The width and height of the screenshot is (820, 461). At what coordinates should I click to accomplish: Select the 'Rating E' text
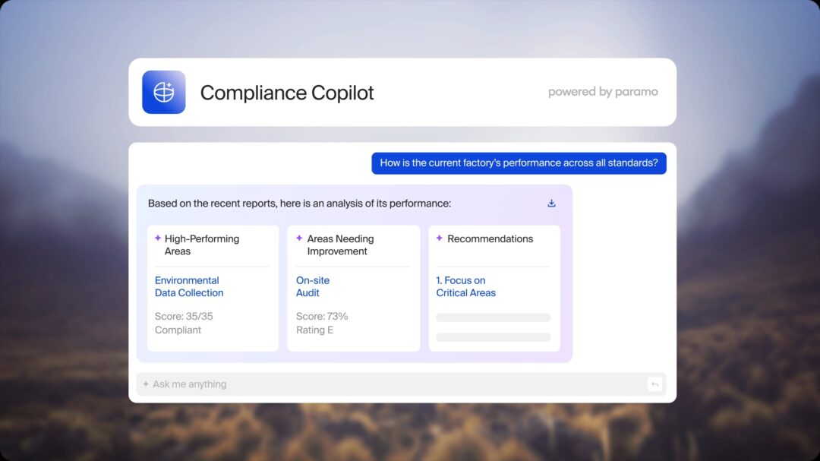[x=314, y=330]
